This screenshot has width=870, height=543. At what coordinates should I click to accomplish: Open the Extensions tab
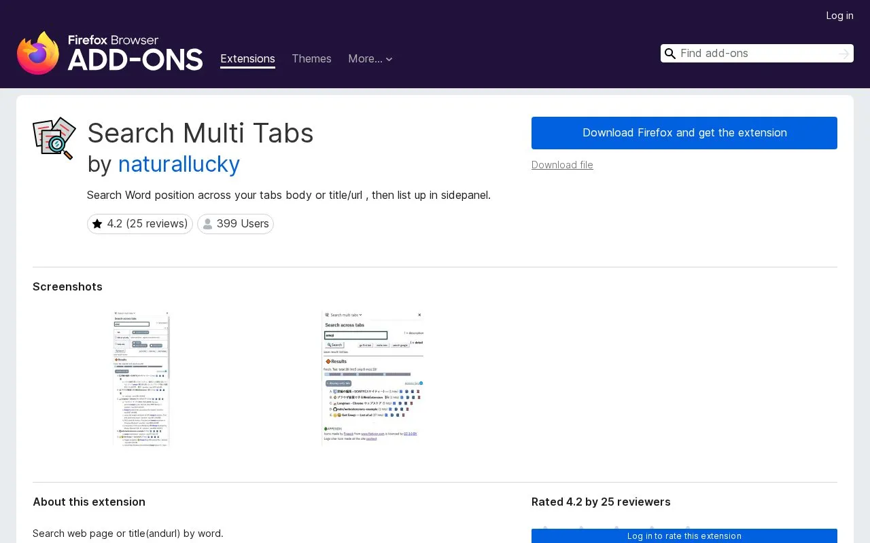tap(247, 59)
